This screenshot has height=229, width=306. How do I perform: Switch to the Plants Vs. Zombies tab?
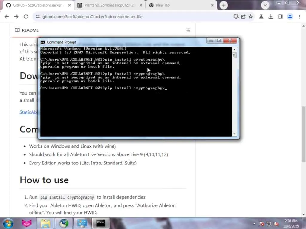[x=110, y=5]
